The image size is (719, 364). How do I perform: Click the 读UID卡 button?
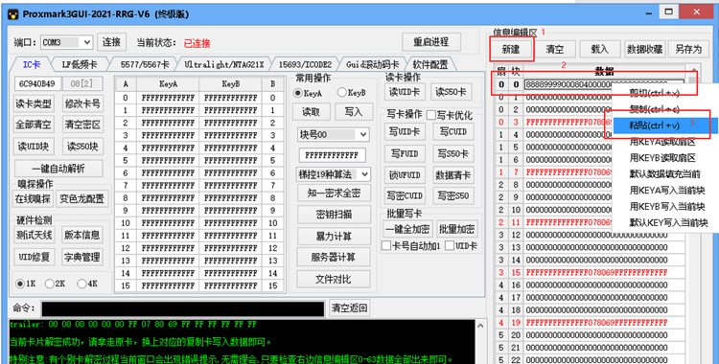[405, 92]
